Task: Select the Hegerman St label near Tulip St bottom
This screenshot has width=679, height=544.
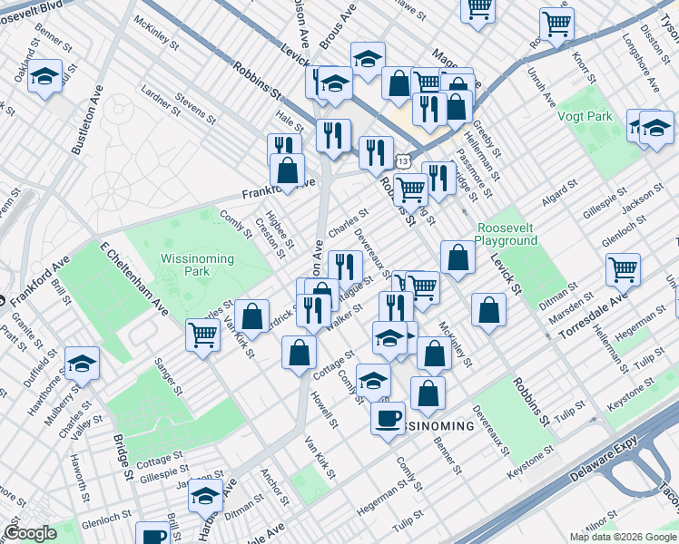Action: (x=382, y=497)
